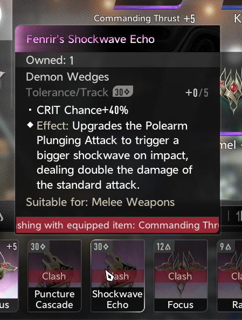This screenshot has height=320, width=242.
Task: Click the Clash label on Puncture Cascade
Action: (54, 276)
